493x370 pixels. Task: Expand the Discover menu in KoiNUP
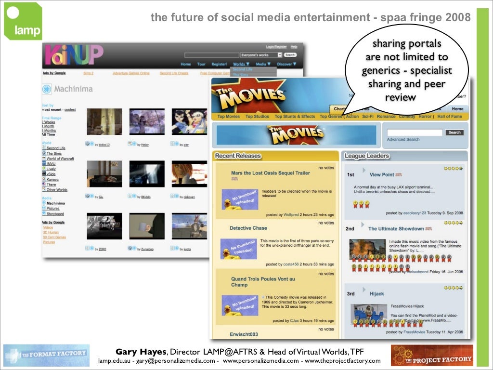286,64
